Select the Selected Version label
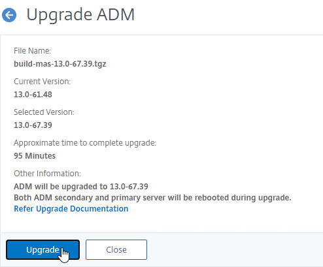323x267 pixels. click(x=44, y=112)
